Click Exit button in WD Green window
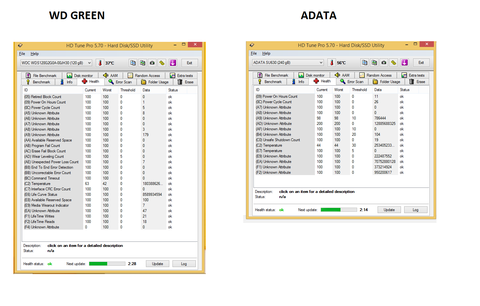This screenshot has width=480, height=306. pyautogui.click(x=189, y=63)
